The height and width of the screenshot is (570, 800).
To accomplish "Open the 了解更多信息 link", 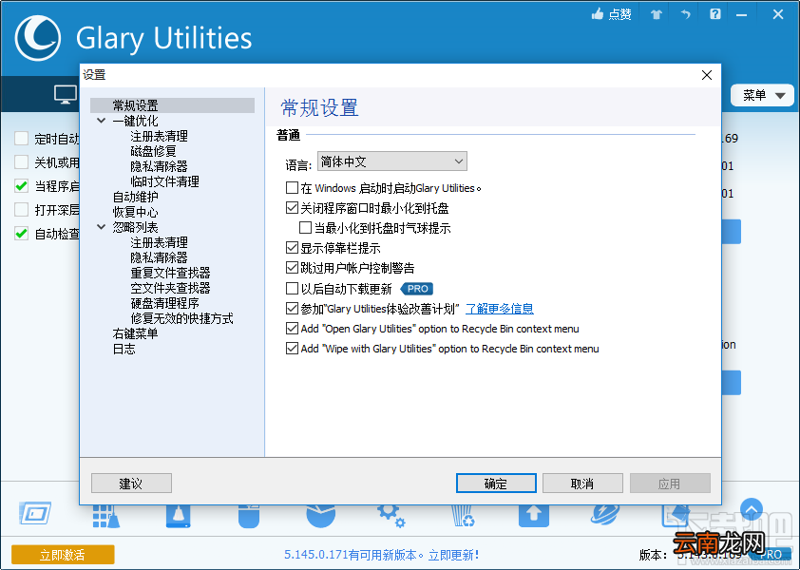I will [x=500, y=309].
